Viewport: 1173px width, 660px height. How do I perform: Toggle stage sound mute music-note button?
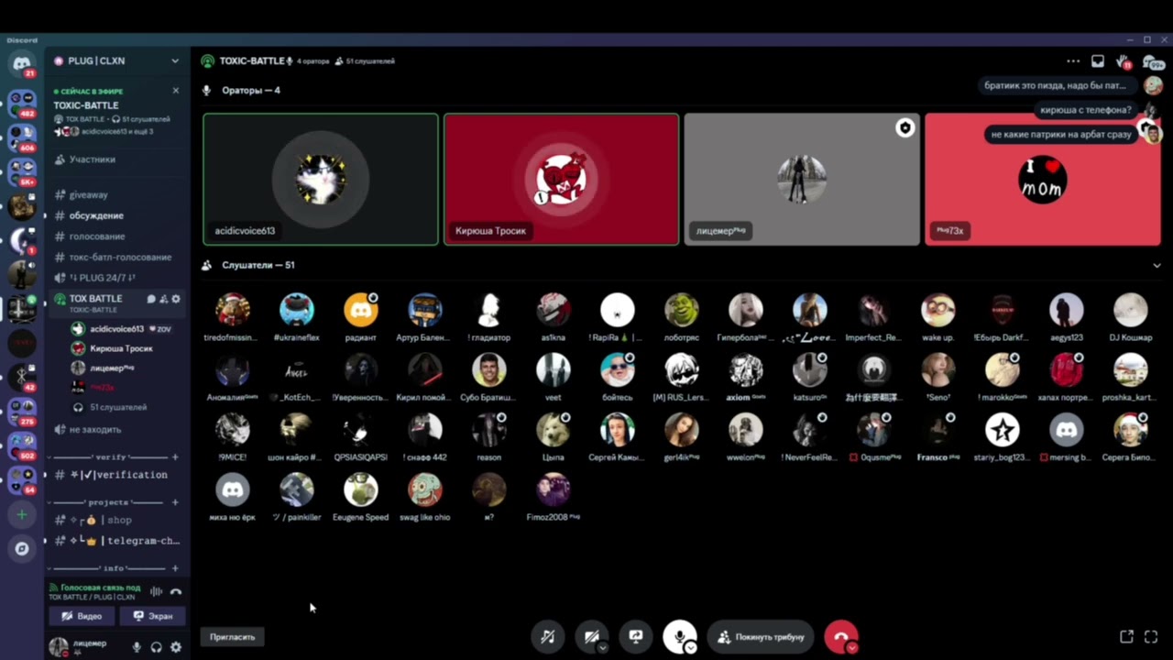[547, 636]
